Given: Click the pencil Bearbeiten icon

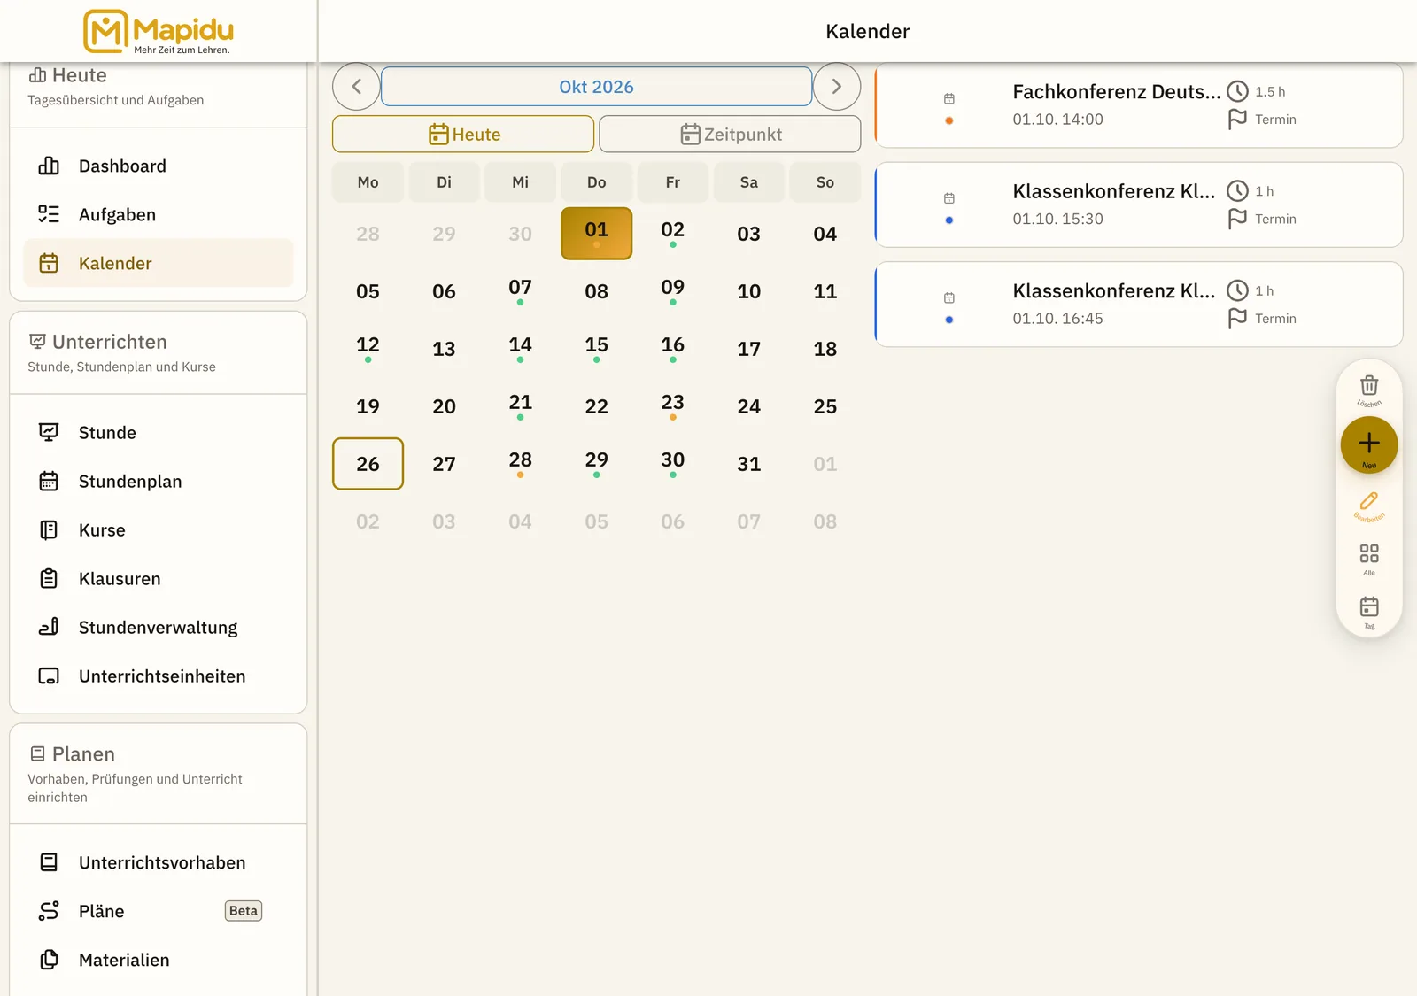Looking at the screenshot, I should click(1369, 506).
